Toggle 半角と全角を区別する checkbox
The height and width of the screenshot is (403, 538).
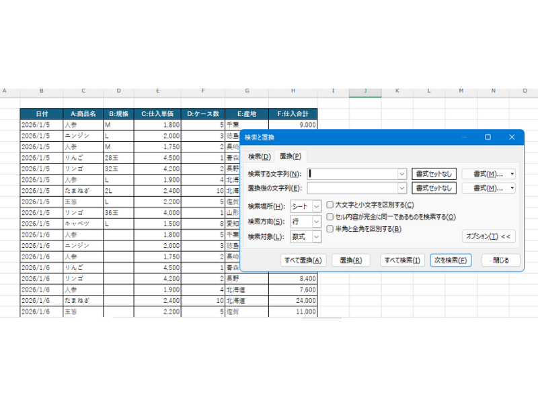click(x=330, y=229)
